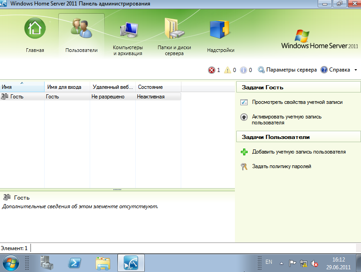Sort by Удаленный веб column header
This screenshot has height=272, width=361.
click(x=112, y=87)
